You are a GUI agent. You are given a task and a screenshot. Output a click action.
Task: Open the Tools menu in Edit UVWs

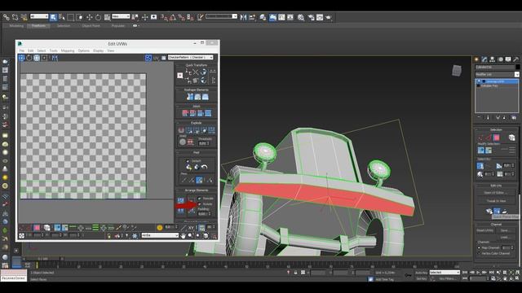(53, 50)
